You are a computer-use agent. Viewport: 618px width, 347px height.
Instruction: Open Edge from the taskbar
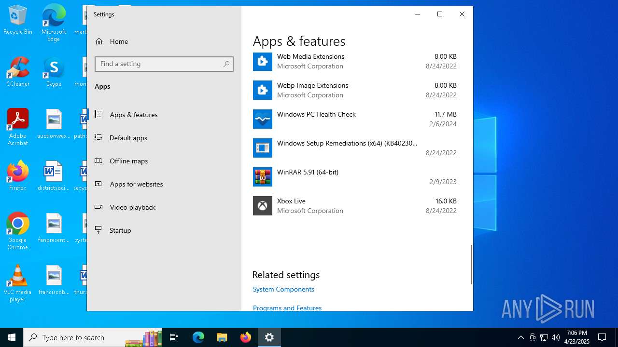[x=198, y=337]
